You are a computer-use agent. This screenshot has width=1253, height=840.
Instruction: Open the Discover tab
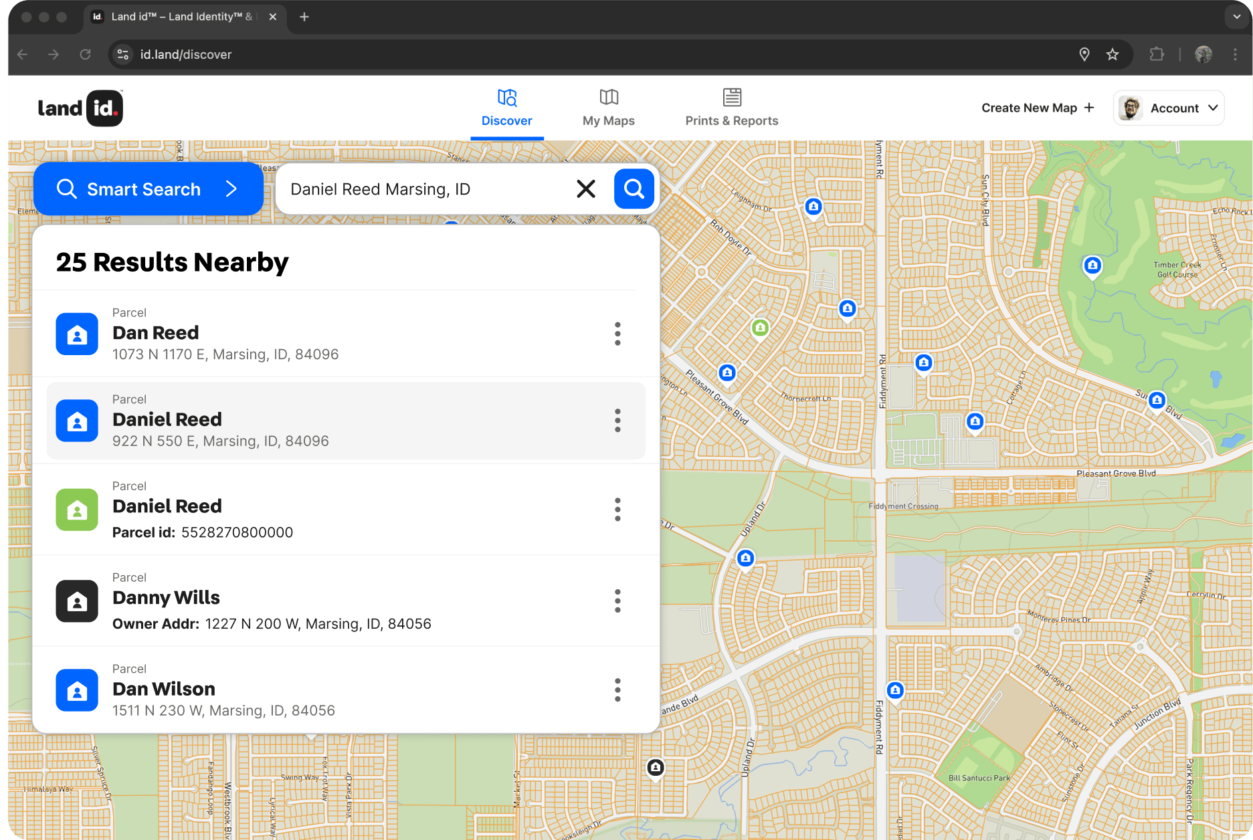pyautogui.click(x=506, y=108)
